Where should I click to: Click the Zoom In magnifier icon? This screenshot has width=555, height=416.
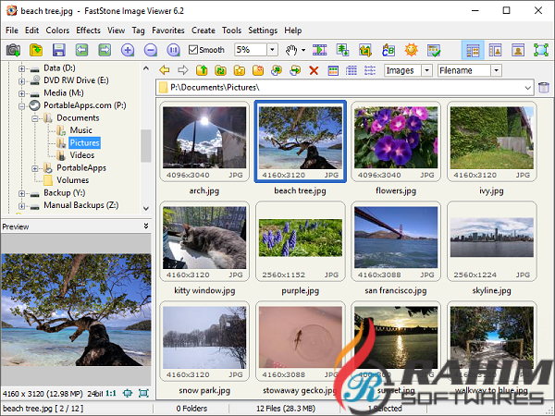[x=128, y=50]
